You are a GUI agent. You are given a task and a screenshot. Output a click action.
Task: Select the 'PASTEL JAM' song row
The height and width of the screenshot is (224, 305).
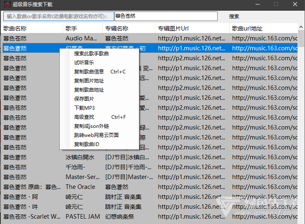pyautogui.click(x=83, y=217)
